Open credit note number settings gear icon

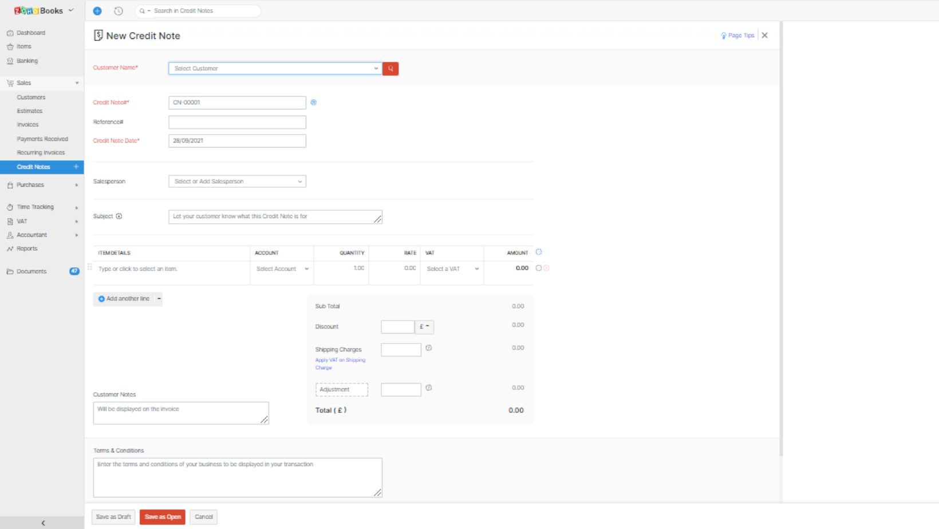click(x=314, y=102)
